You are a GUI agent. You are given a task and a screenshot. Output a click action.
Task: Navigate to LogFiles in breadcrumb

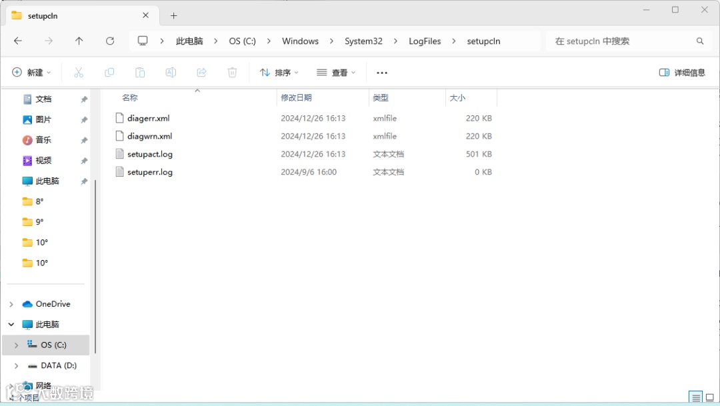point(425,41)
